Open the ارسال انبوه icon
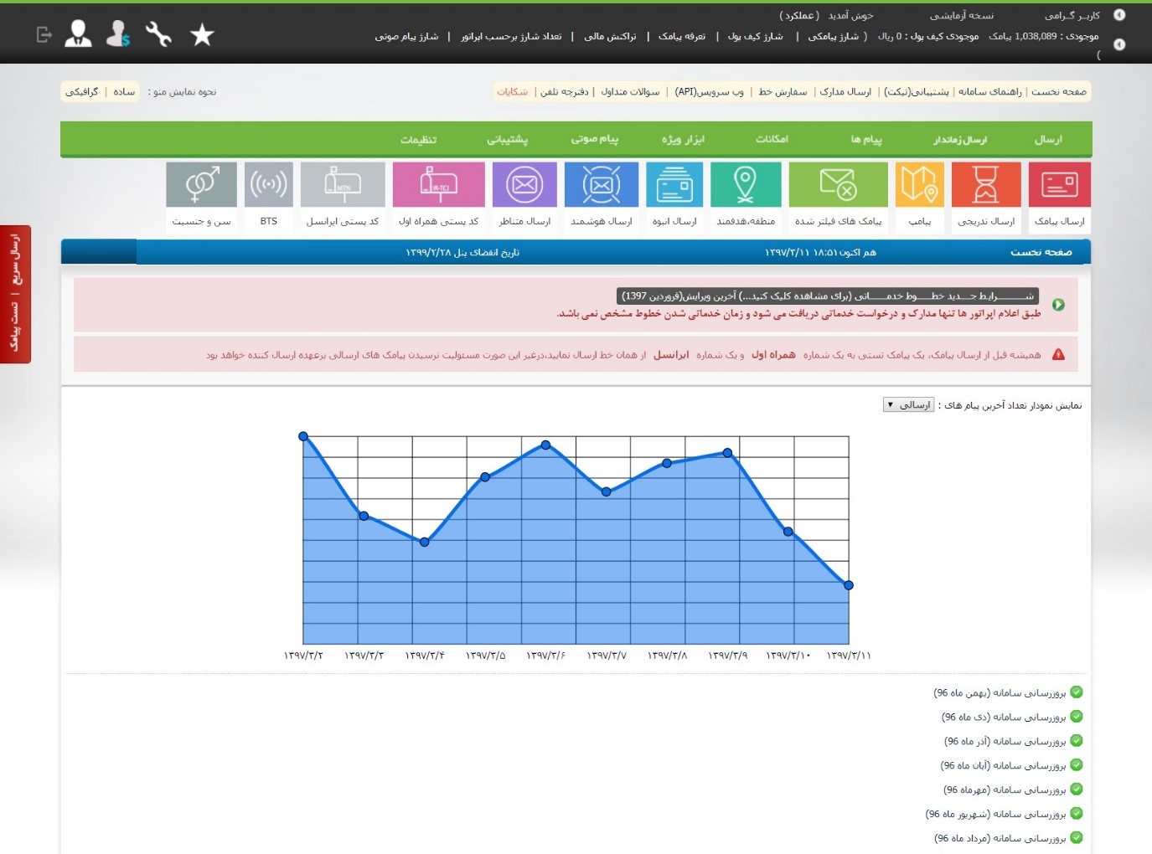Screen dimensions: 1152x854 pyautogui.click(x=674, y=185)
